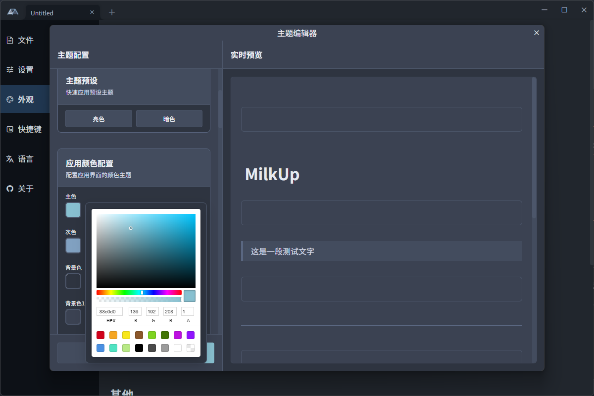Apply the 亮色 light theme preset
The width and height of the screenshot is (594, 396).
(99, 118)
